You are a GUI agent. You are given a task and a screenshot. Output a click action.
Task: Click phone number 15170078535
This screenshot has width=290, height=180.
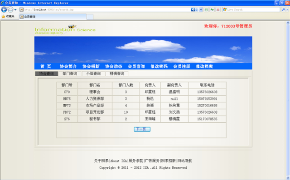[207, 119]
